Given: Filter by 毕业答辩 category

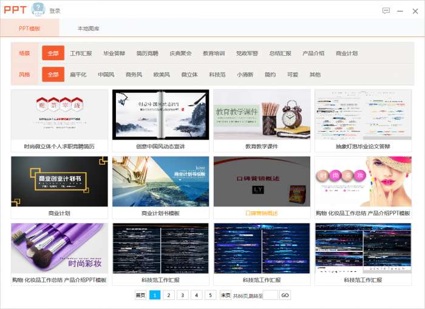Looking at the screenshot, I should tap(114, 53).
